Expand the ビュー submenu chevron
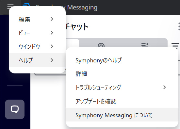Viewport: 180px width, 129px height. tap(52, 33)
